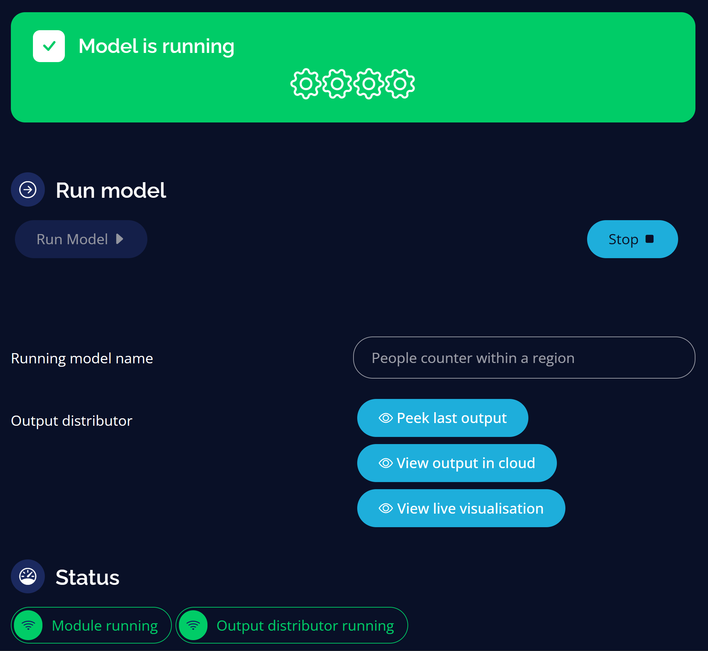Viewport: 708px width, 651px height.
Task: Click the Output distributor label
Action: 72,421
